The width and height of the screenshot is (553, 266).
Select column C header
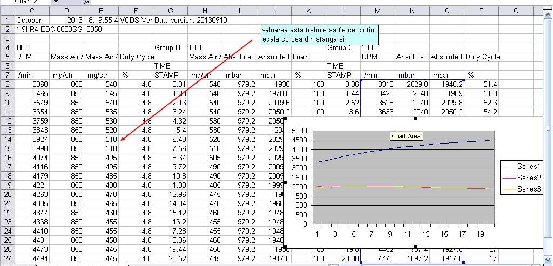pos(32,11)
